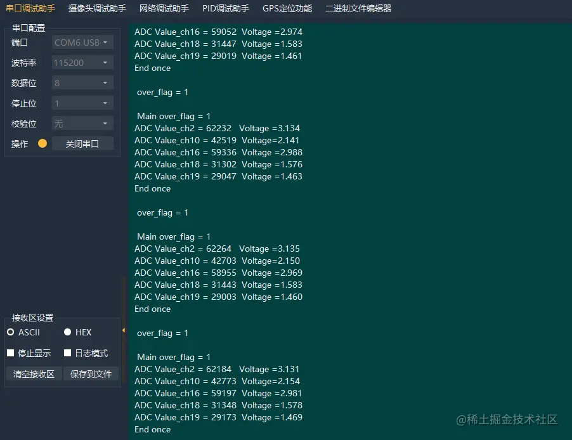Enable the 停止显示 checkbox

pyautogui.click(x=29, y=353)
